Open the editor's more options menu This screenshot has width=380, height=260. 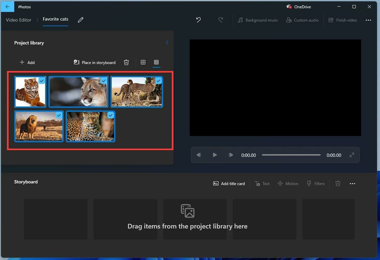[x=368, y=20]
